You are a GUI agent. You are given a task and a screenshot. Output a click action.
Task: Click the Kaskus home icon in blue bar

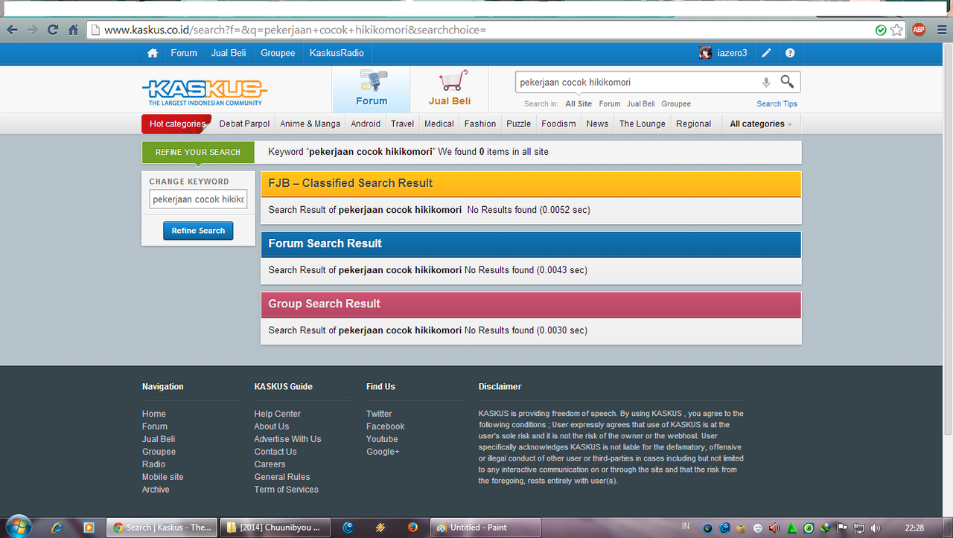click(153, 53)
